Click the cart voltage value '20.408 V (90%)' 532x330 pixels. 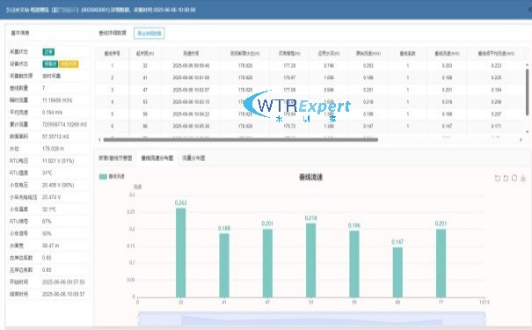click(58, 185)
